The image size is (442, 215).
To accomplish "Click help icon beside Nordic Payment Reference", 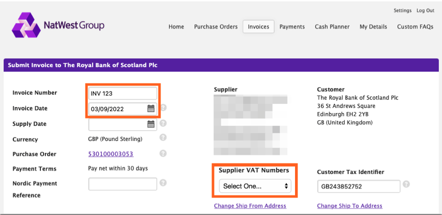I will (163, 183).
